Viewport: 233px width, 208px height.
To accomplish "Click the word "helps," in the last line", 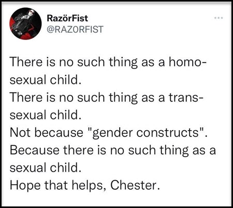I will click(89, 185).
